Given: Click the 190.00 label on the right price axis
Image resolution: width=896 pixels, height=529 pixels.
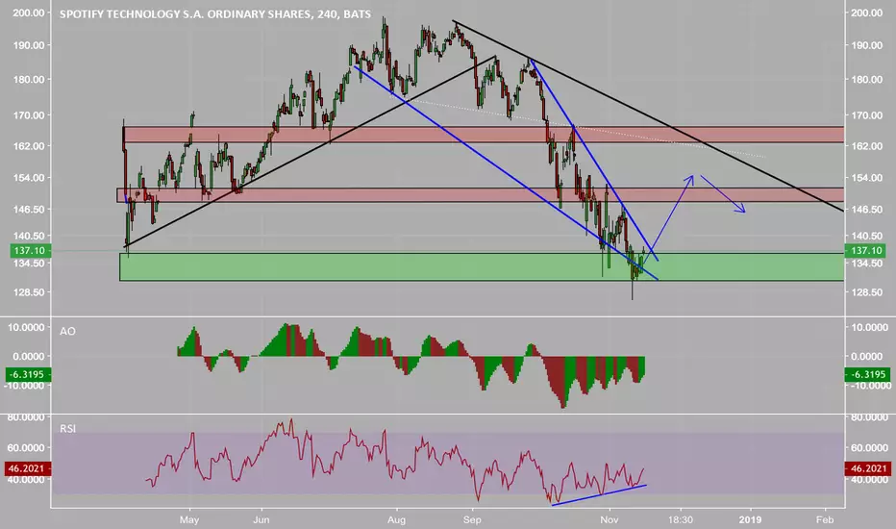Looking at the screenshot, I should (866, 45).
